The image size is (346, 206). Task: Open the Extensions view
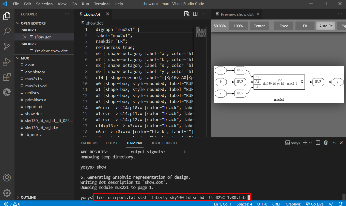7,77
